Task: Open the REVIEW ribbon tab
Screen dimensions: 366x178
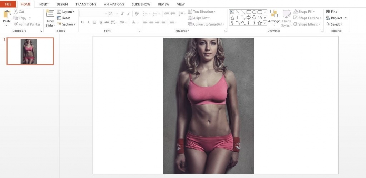Action: (x=164, y=4)
